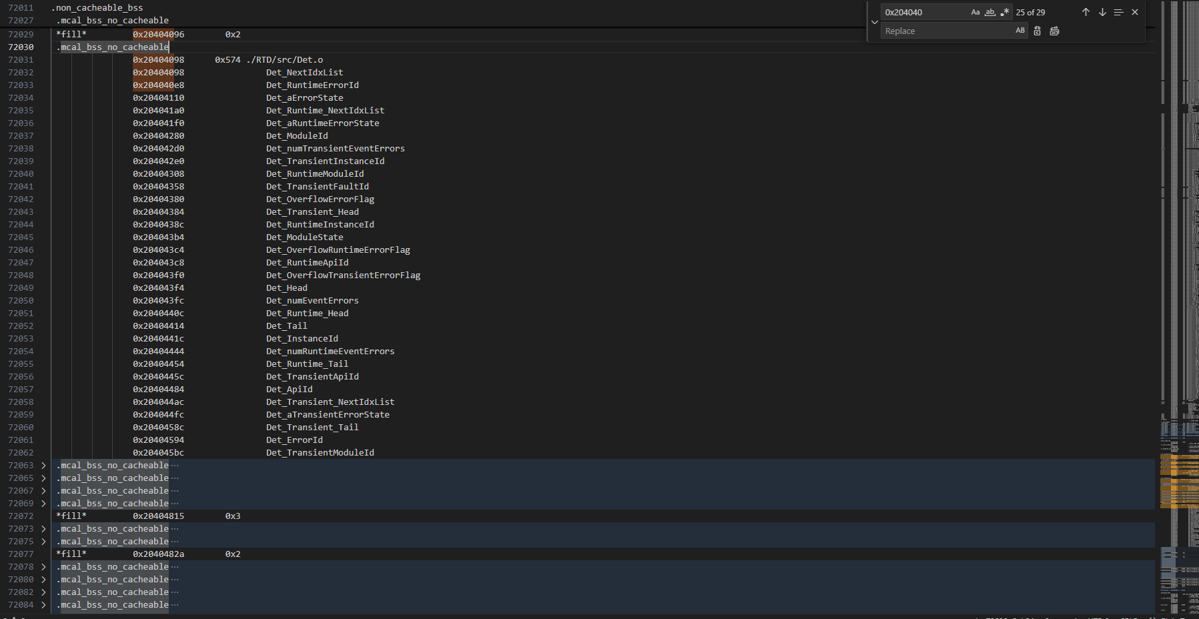Image resolution: width=1199 pixels, height=619 pixels.
Task: Toggle Use Regular Expression in find widget
Action: 1005,12
